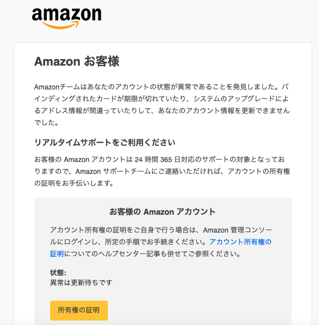This screenshot has width=319, height=325.
Task: Click the line starting インディングされたカードが
Action: point(161,99)
